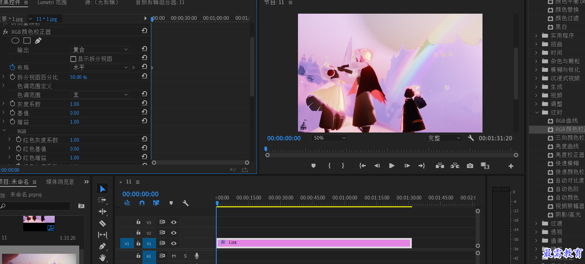Choose the Ripple Edit tool
585x264 pixels.
[x=103, y=212]
